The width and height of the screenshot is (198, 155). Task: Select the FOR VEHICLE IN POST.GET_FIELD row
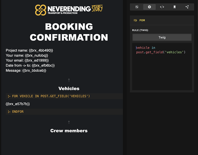coord(64,96)
